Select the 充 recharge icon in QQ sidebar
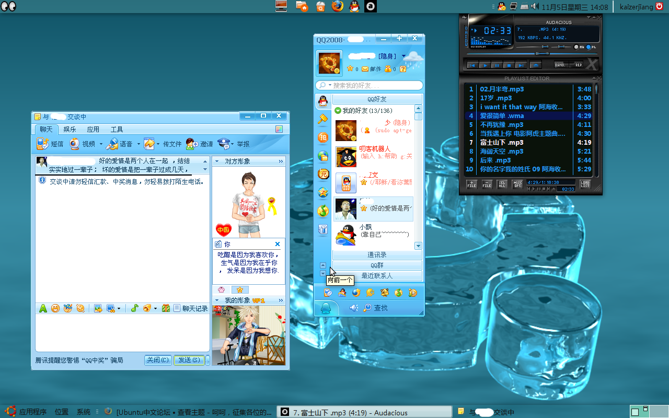Viewport: 669px width, 418px height. point(323,174)
